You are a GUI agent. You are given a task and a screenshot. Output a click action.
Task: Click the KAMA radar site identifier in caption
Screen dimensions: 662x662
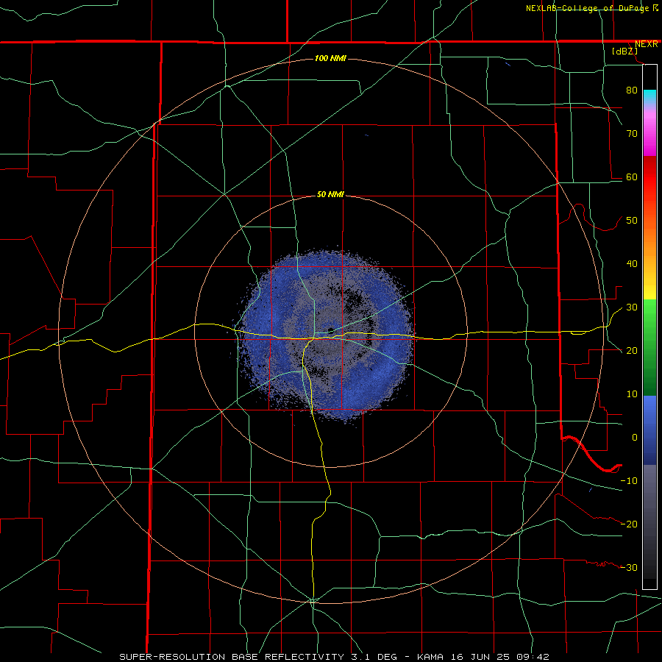tap(430, 657)
